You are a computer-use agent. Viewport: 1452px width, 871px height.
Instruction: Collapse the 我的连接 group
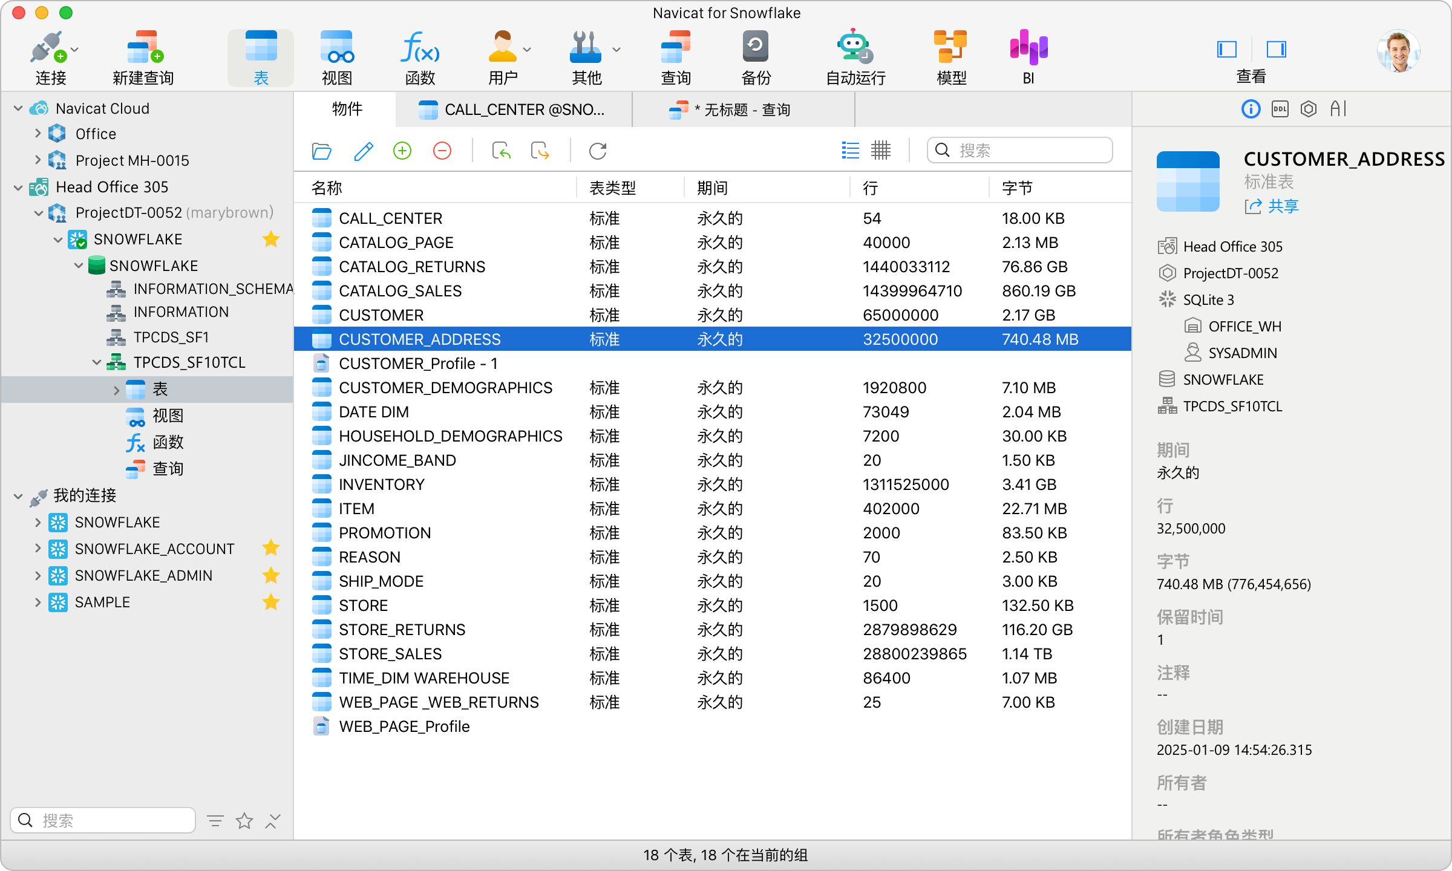coord(18,496)
